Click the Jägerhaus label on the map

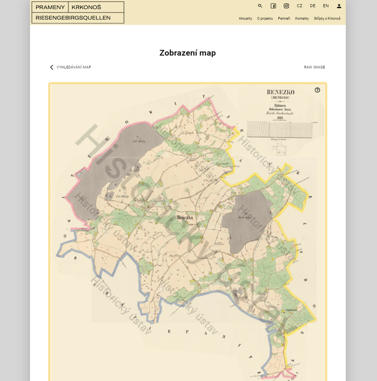click(x=291, y=310)
